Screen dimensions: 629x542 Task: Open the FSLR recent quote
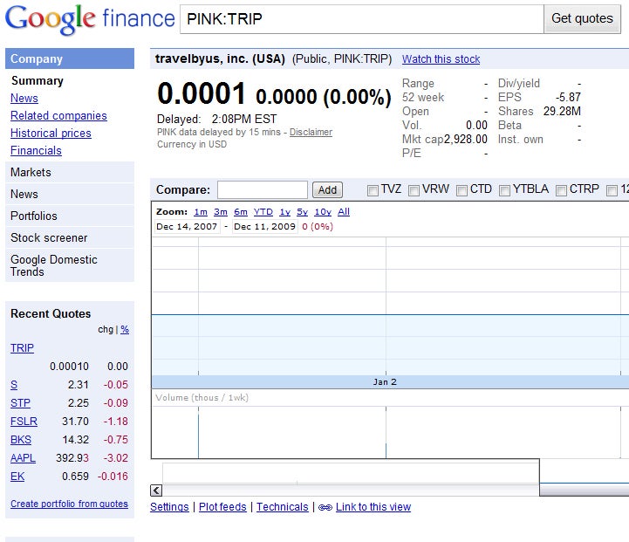pos(24,422)
